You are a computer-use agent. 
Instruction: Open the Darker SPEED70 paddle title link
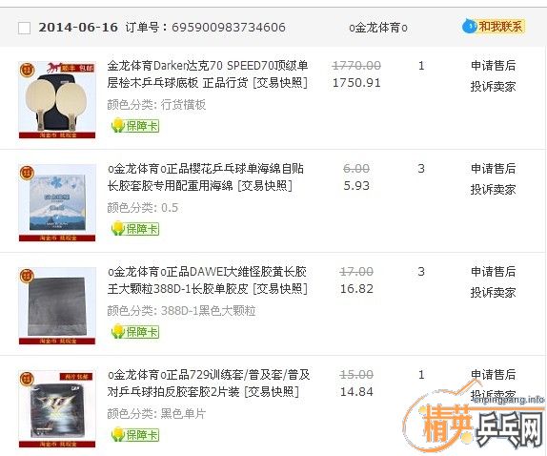point(208,74)
